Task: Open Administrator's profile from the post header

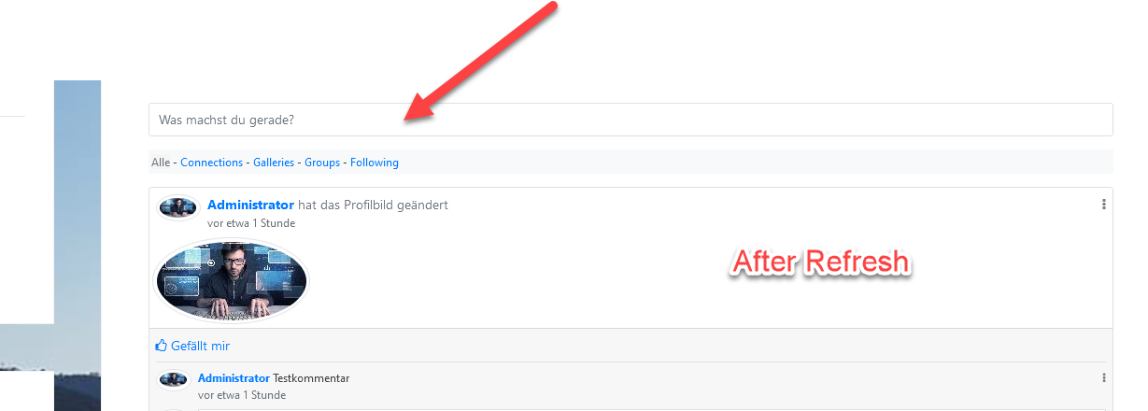Action: tap(250, 205)
